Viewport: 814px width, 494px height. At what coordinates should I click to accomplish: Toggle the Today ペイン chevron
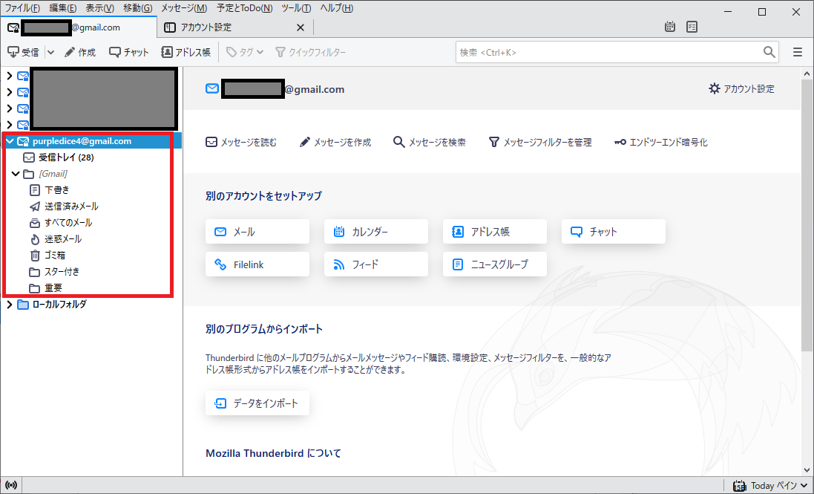coord(804,486)
